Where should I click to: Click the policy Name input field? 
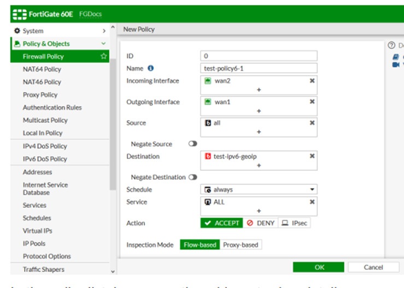(259, 68)
